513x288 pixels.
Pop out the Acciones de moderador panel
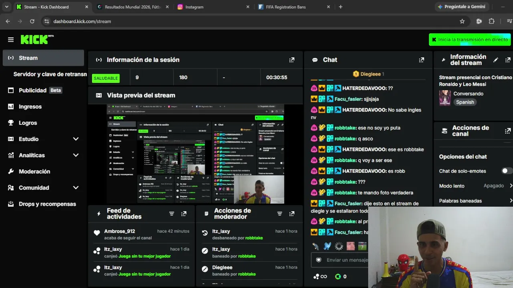coord(292,214)
